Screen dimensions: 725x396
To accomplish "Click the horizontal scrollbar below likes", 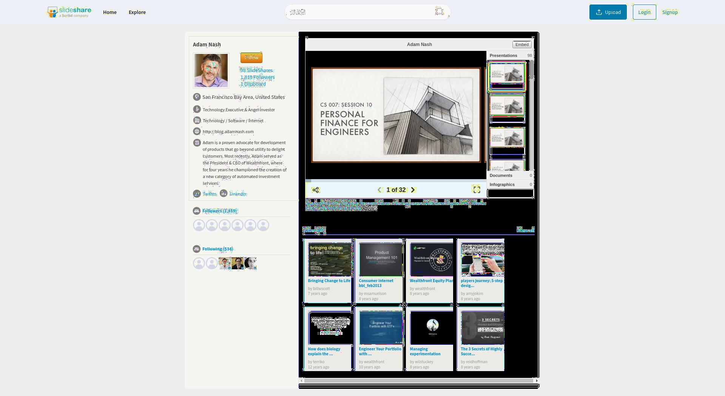I will (419, 381).
